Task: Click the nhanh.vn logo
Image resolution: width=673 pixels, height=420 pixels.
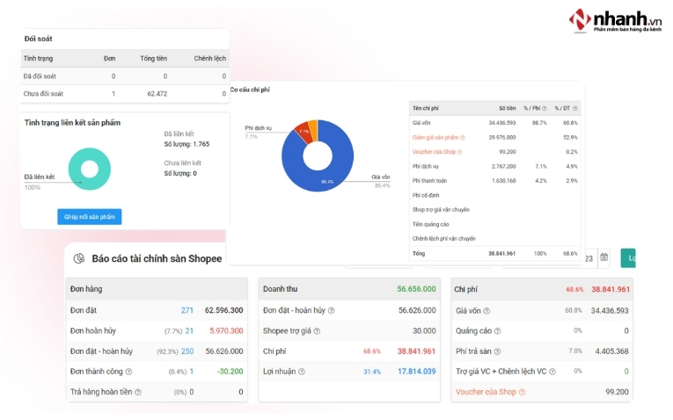Action: 614,19
